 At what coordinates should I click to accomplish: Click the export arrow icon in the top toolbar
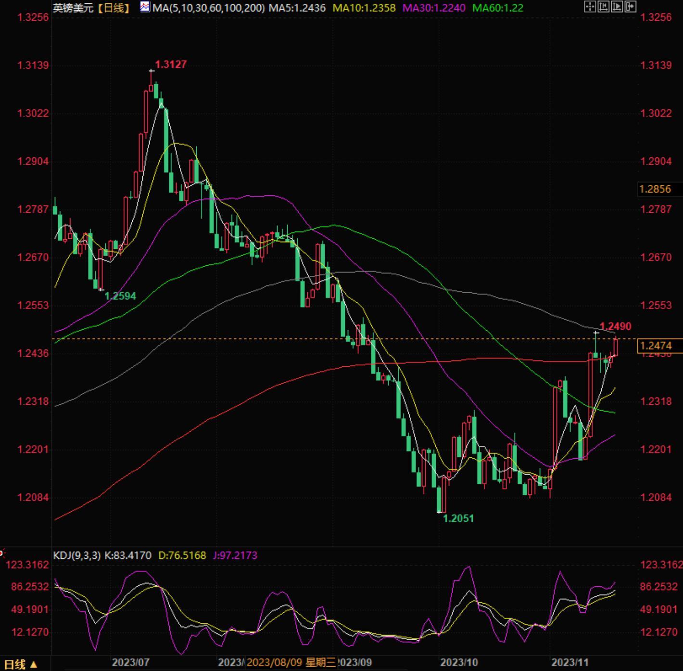click(x=630, y=6)
